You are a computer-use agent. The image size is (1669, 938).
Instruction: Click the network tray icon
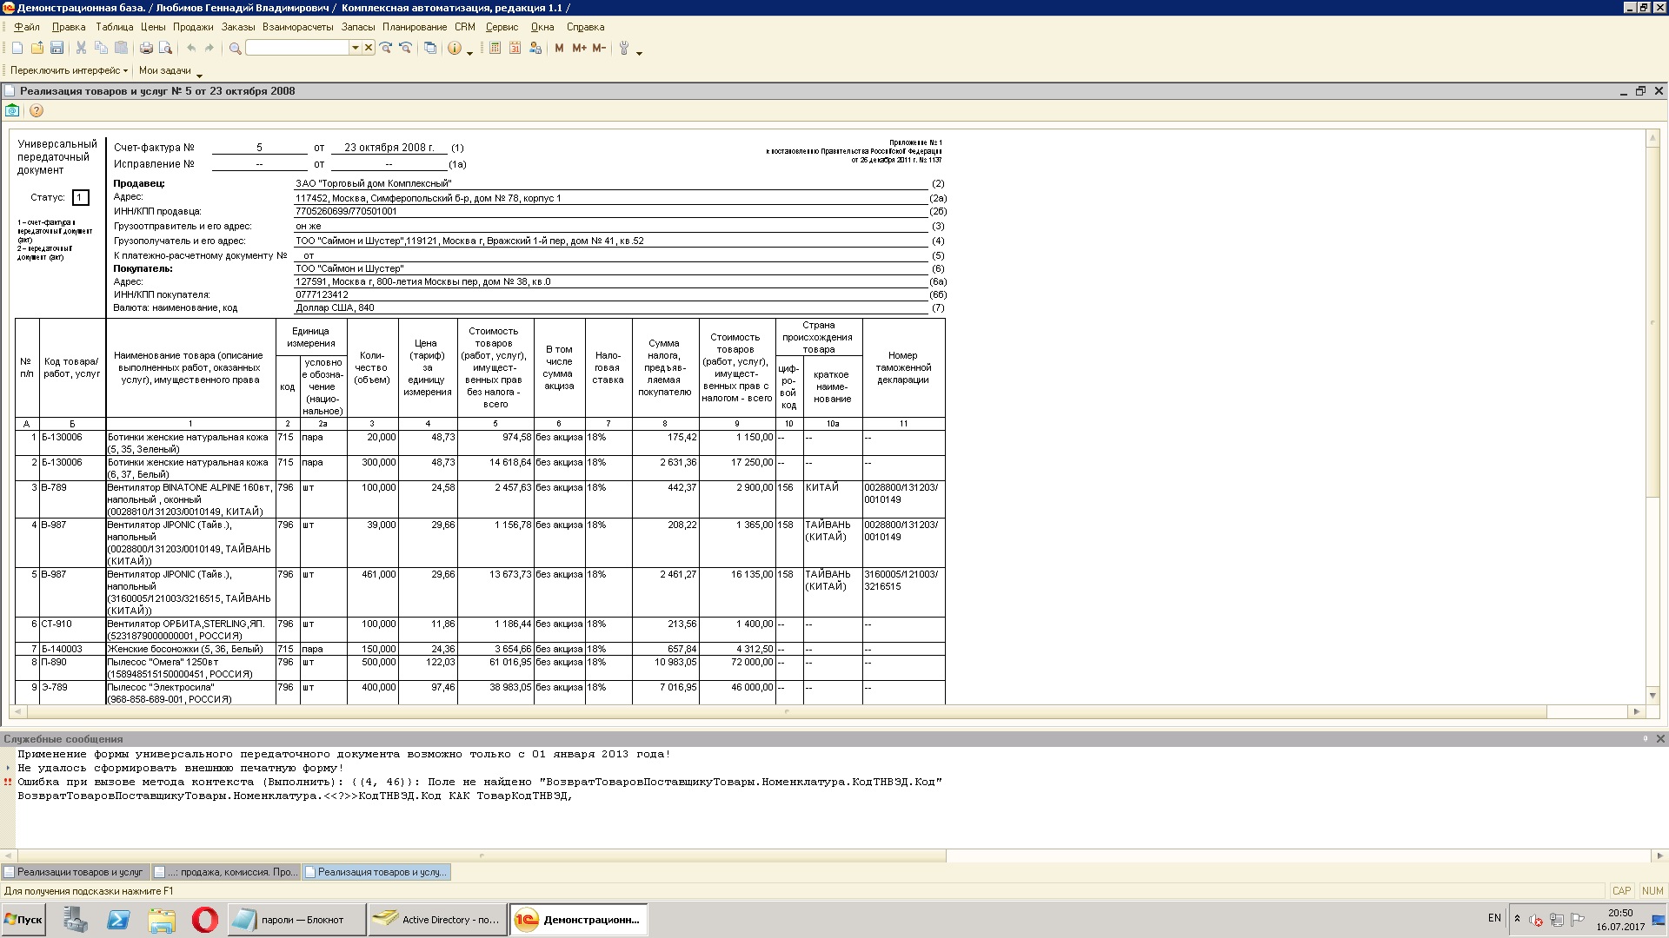pyautogui.click(x=1557, y=920)
